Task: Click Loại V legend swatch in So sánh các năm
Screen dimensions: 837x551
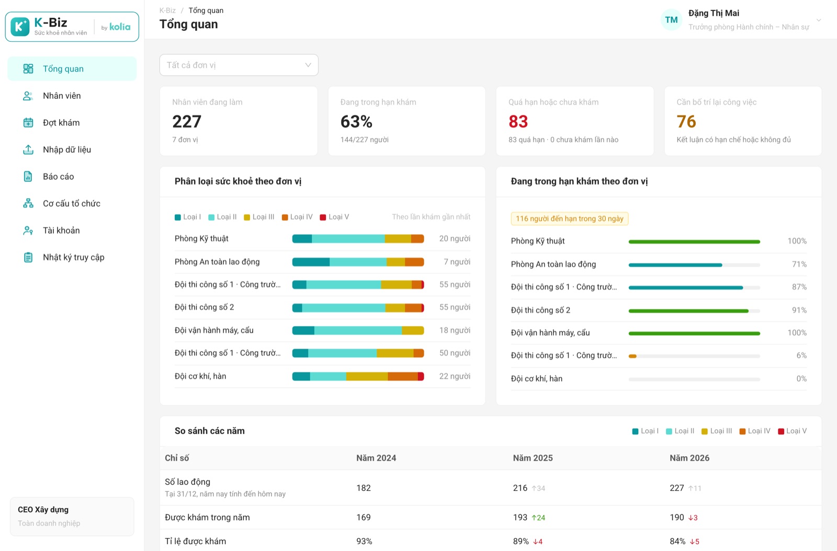Action: point(781,431)
